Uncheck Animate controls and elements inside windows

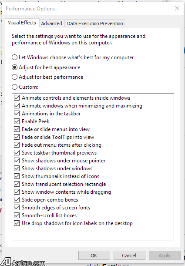[x=17, y=98]
